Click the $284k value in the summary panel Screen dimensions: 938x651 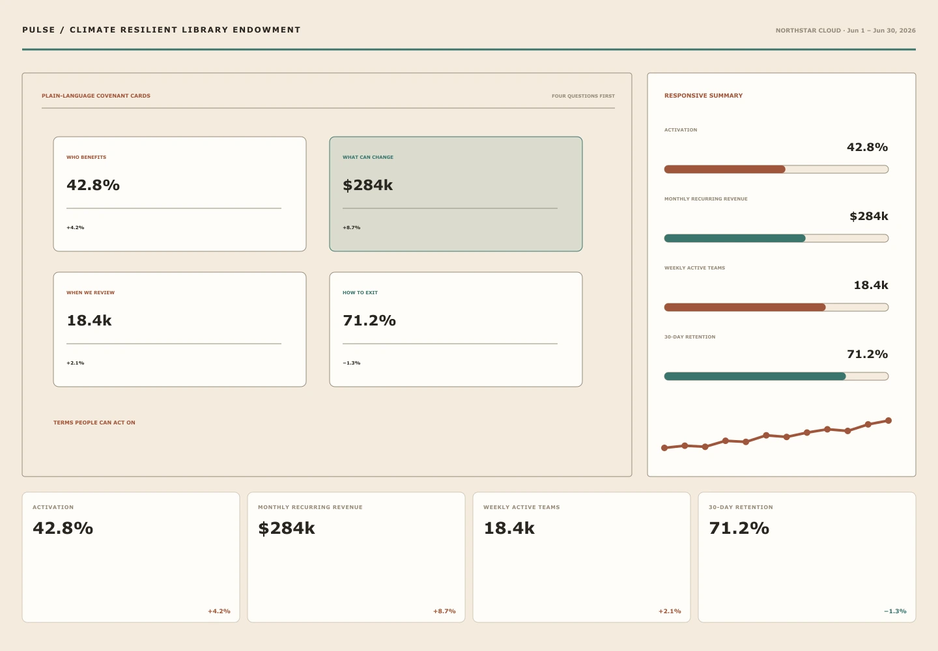869,216
